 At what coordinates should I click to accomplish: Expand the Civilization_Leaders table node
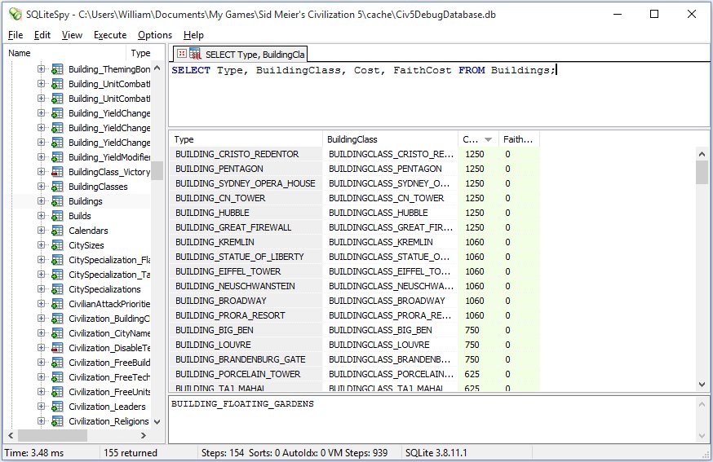(42, 406)
